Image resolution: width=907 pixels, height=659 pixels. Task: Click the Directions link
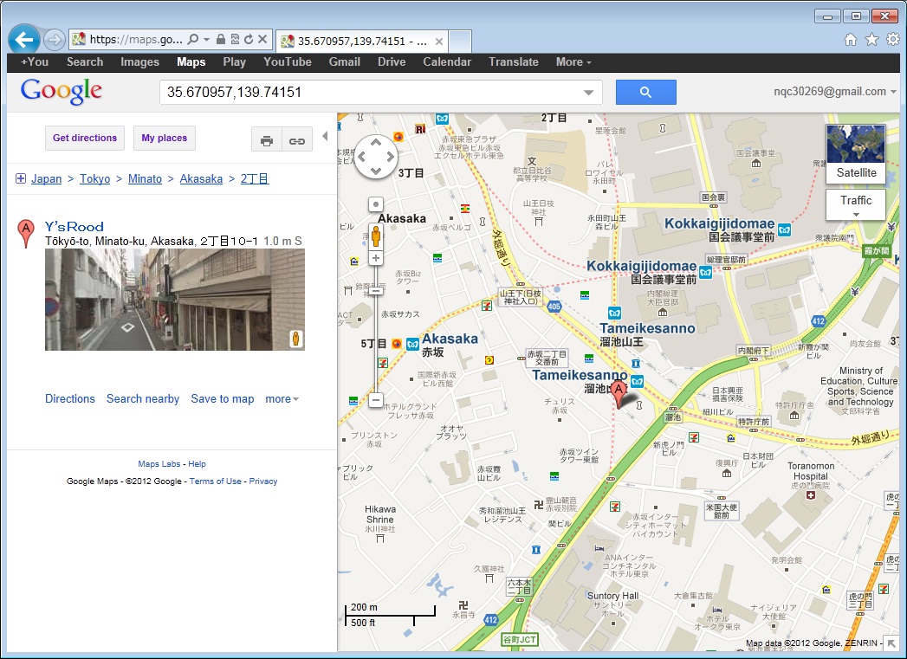point(70,399)
